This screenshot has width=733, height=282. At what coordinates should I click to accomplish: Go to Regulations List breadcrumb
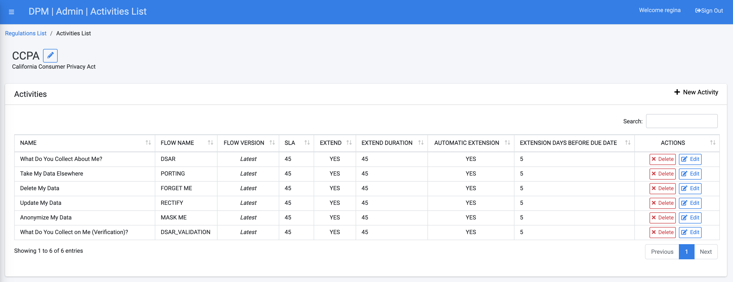26,34
